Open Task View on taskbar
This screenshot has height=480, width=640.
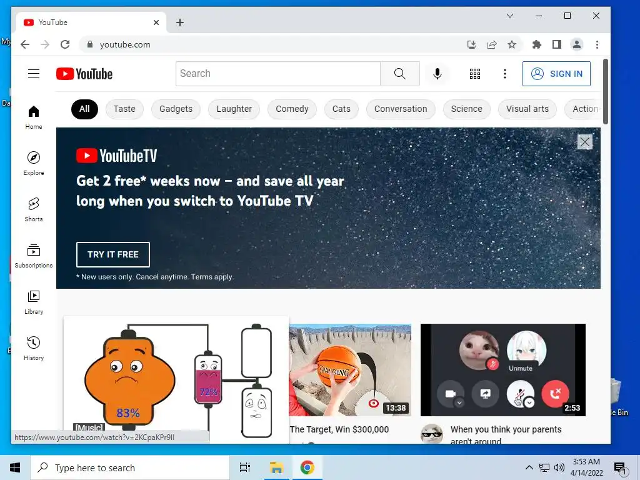click(x=245, y=467)
